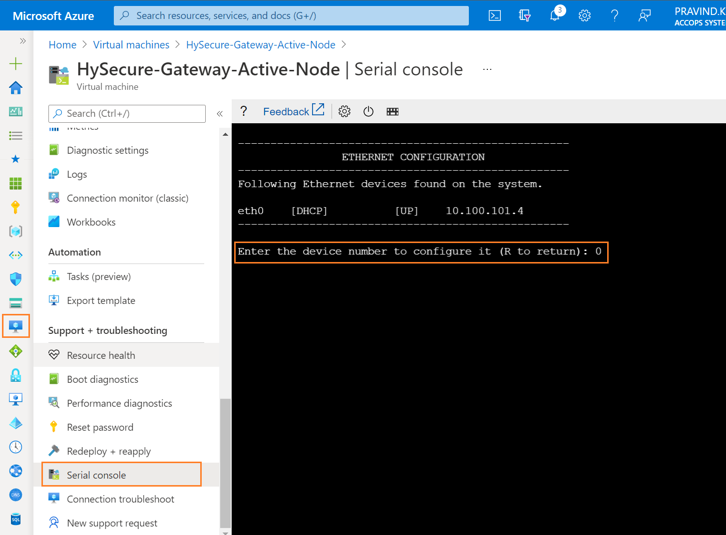
Task: Click the global search resources box
Action: (x=291, y=15)
